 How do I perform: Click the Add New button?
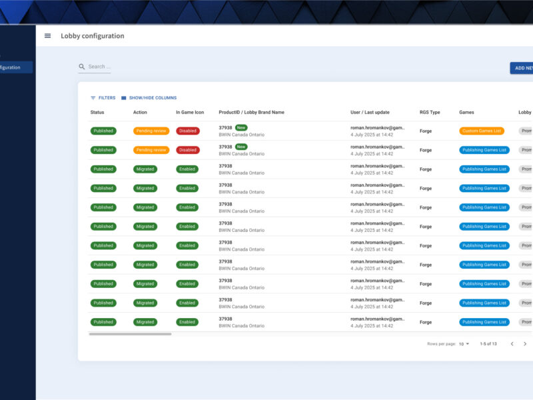click(522, 68)
